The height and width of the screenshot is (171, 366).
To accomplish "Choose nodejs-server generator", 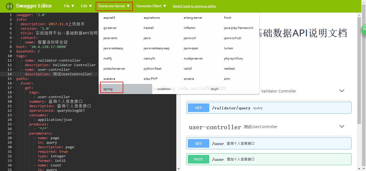I will pyautogui.click(x=193, y=58).
